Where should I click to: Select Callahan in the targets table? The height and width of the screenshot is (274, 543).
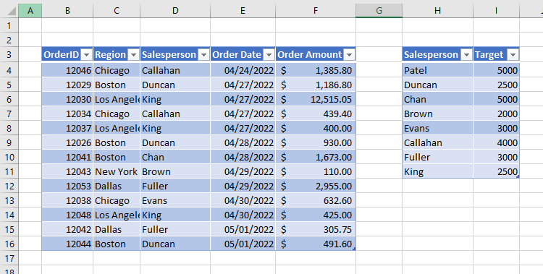438,142
